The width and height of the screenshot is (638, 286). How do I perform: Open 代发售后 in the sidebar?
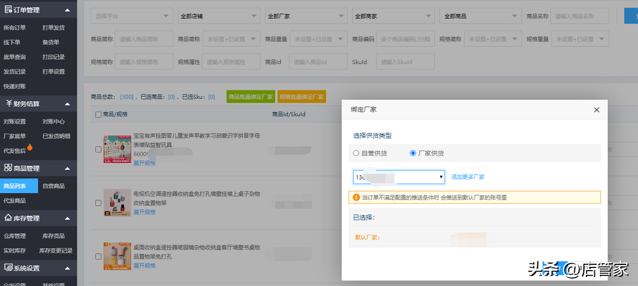[14, 151]
